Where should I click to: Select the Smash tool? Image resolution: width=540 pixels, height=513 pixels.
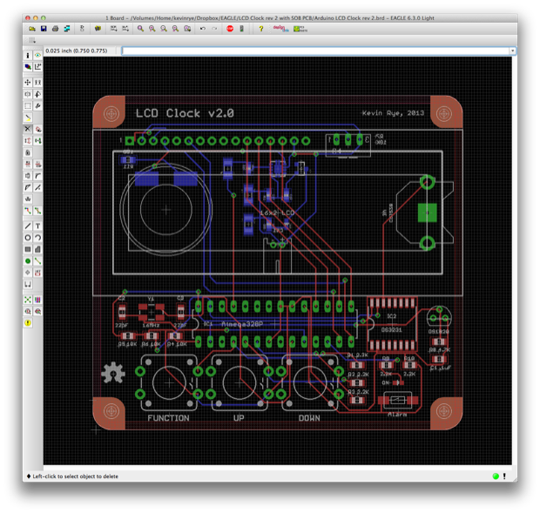28,176
